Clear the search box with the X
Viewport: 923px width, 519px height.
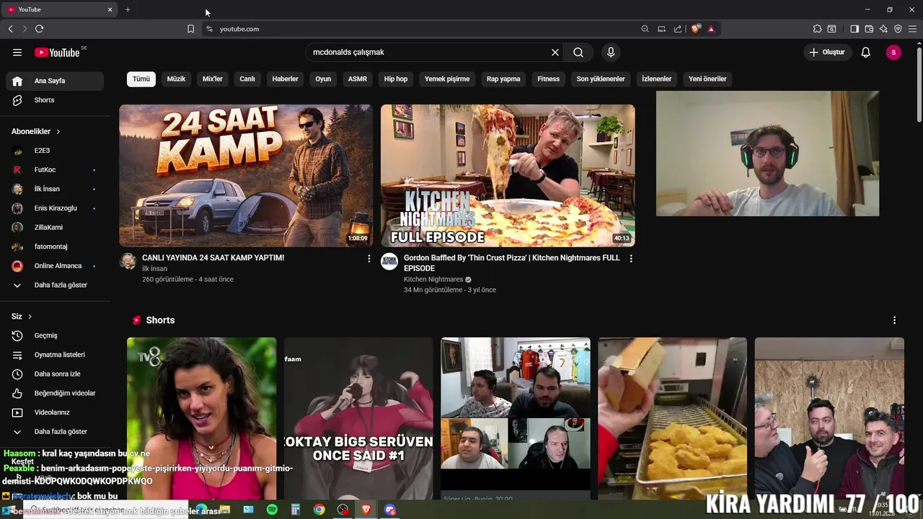555,52
